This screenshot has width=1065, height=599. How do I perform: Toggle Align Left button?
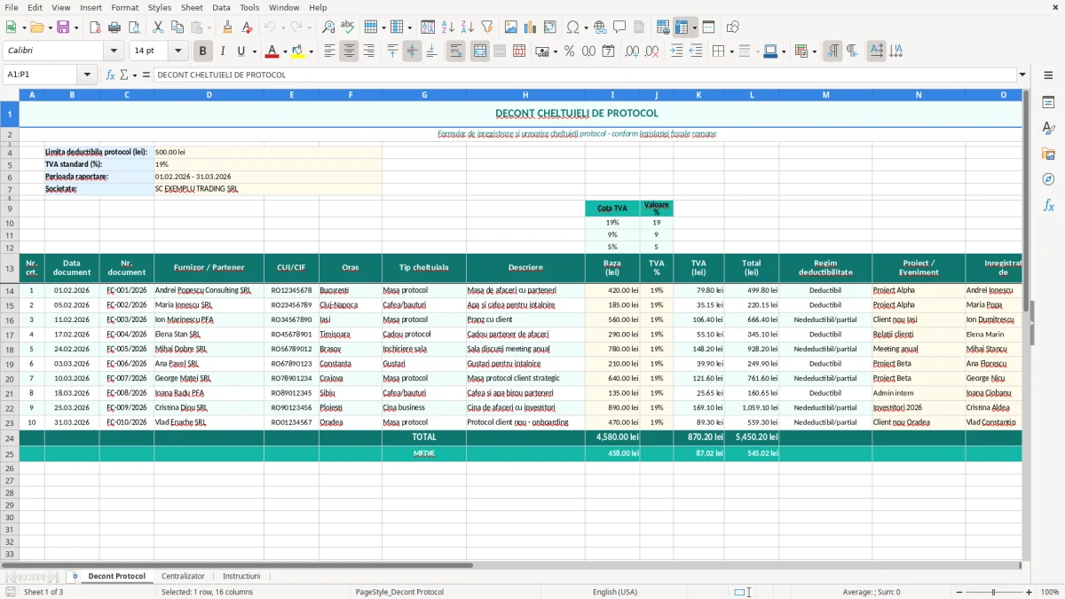click(x=329, y=51)
